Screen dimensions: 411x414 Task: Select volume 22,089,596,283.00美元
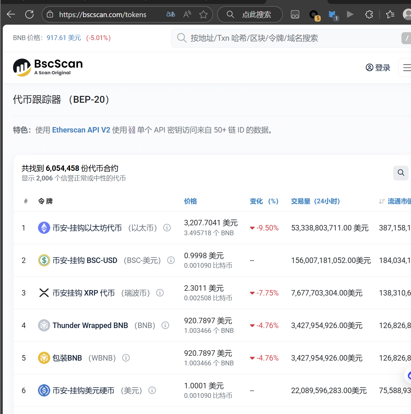pyautogui.click(x=329, y=391)
